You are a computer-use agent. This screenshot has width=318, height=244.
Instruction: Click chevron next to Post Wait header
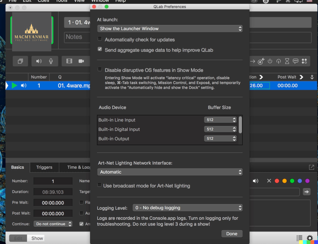point(301,77)
